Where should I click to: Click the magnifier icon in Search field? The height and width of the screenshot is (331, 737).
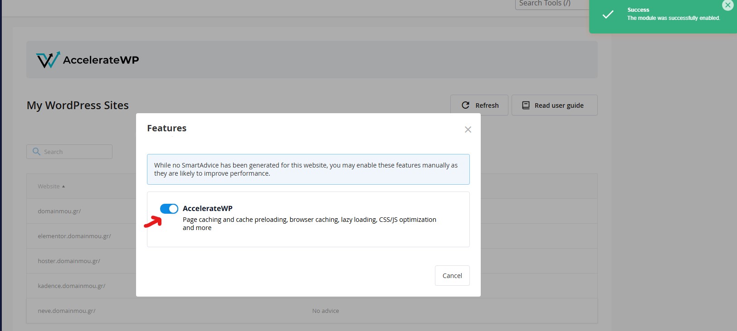point(37,152)
